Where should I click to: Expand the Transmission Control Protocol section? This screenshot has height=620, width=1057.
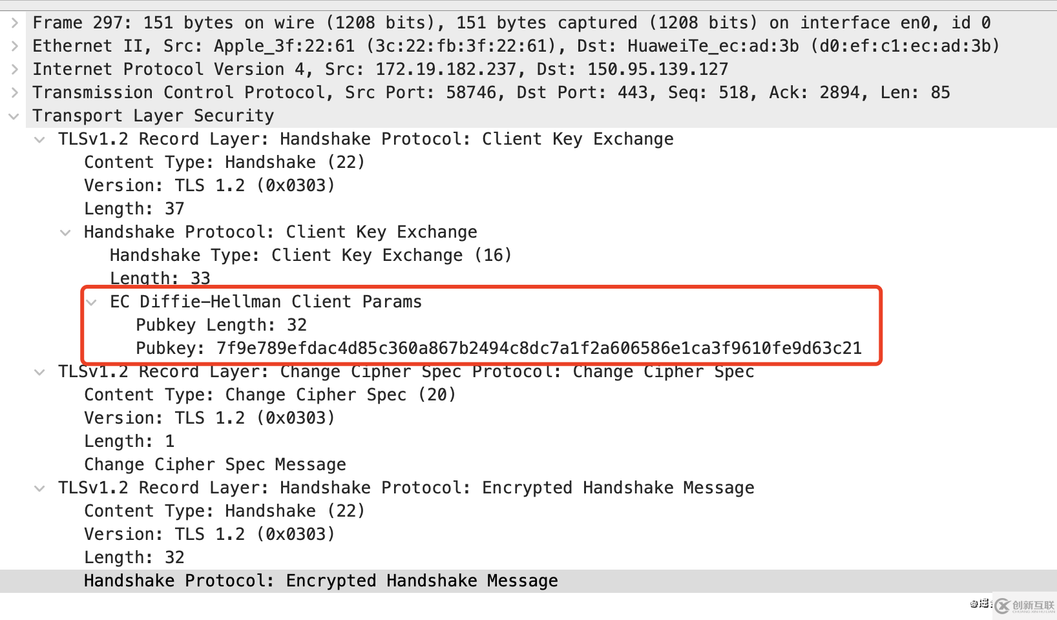pos(14,92)
